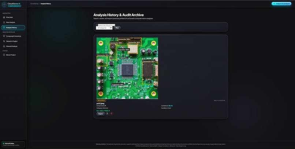The height and width of the screenshot is (149, 295).
Task: Click the E-Waste Vision version badge
Action: [x=15, y=6]
